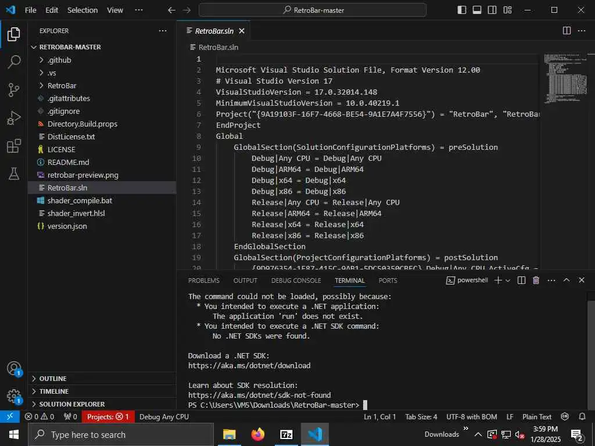Show errors and warnings count in status bar
This screenshot has width=595, height=446.
click(40, 417)
